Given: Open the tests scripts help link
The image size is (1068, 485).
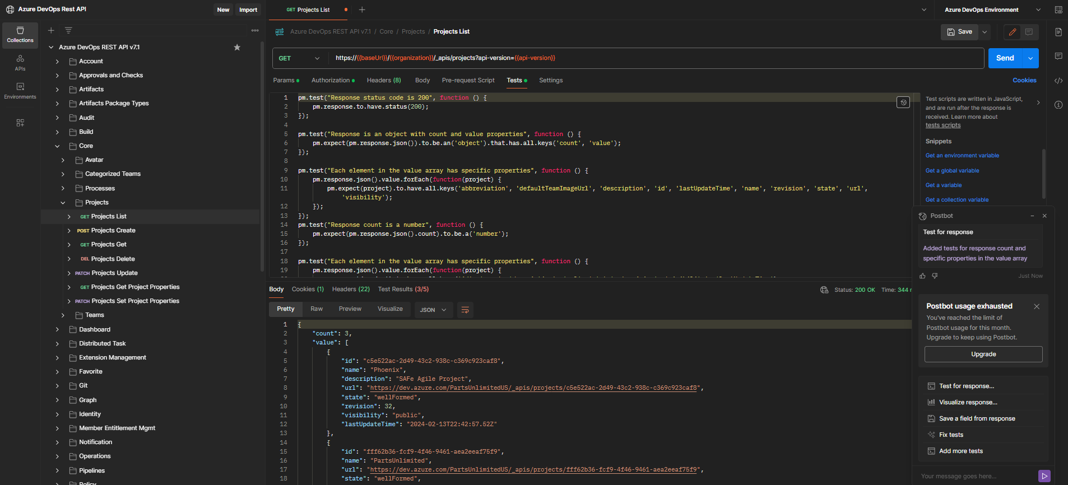Looking at the screenshot, I should click(x=943, y=125).
